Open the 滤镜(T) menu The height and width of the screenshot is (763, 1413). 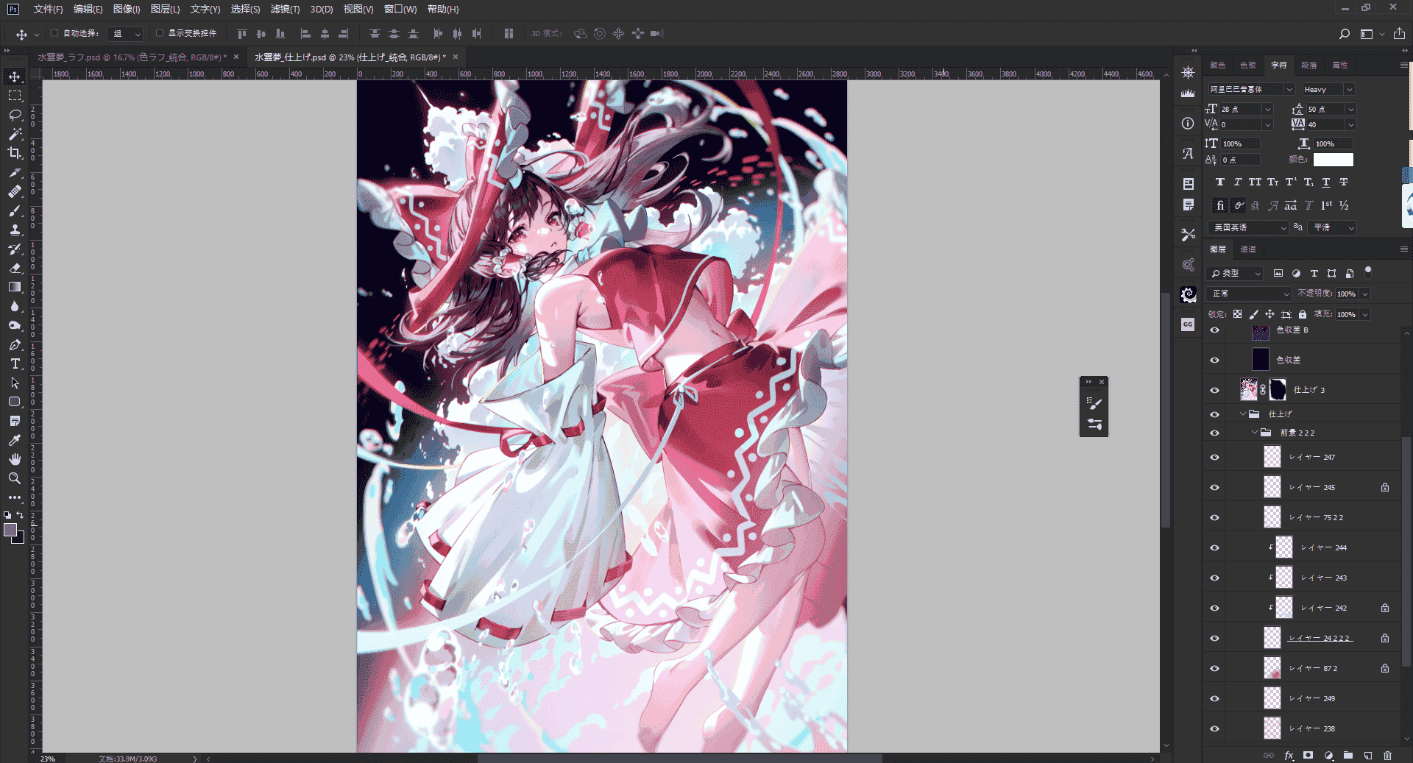click(x=285, y=9)
